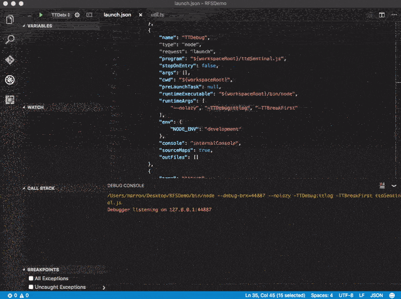This screenshot has width=401, height=299.
Task: Open the Source Control (Git) view
Action: point(10,60)
